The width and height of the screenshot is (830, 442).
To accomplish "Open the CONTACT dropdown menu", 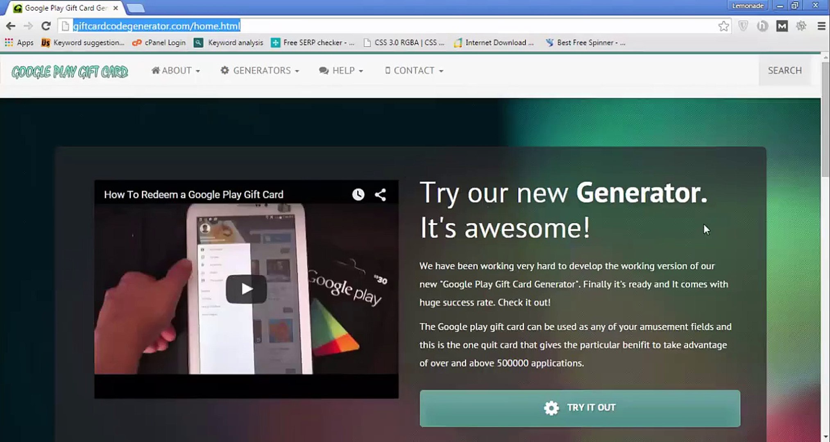I will tap(414, 71).
